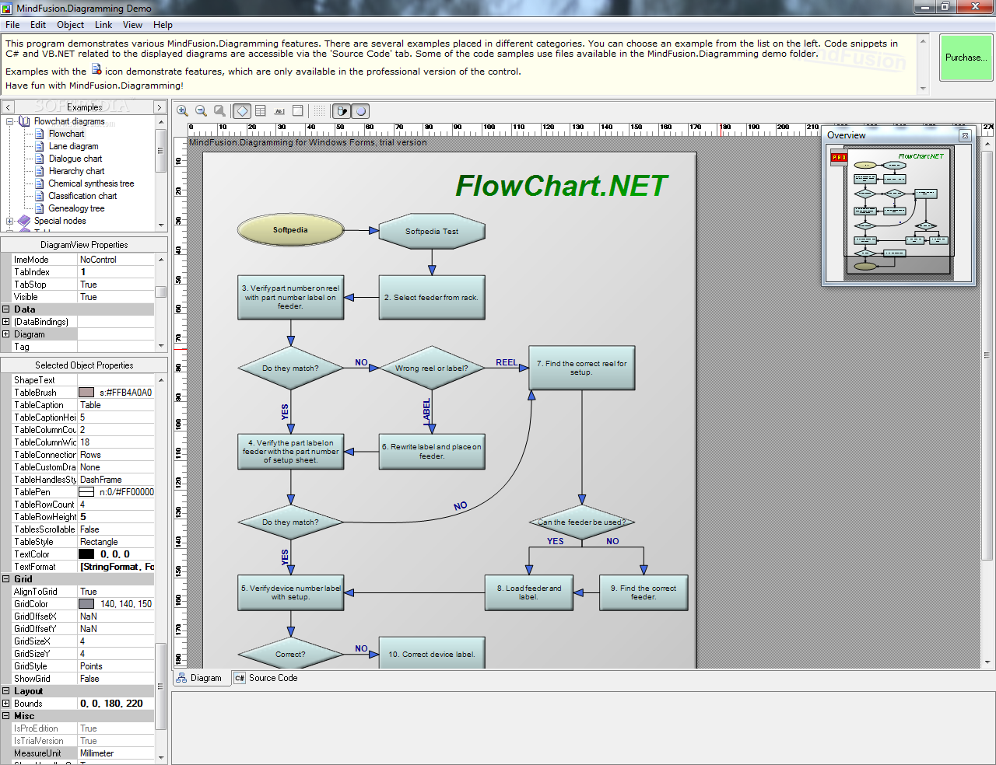Expand the DataBindings property entry
996x765 pixels.
pyautogui.click(x=6, y=321)
